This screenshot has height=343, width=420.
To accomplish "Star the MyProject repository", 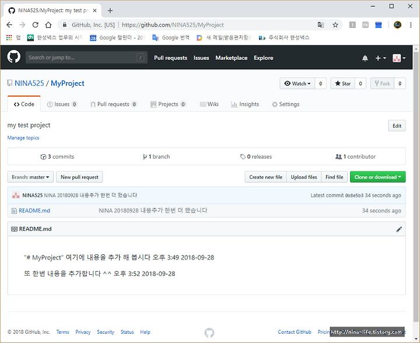I will point(342,83).
